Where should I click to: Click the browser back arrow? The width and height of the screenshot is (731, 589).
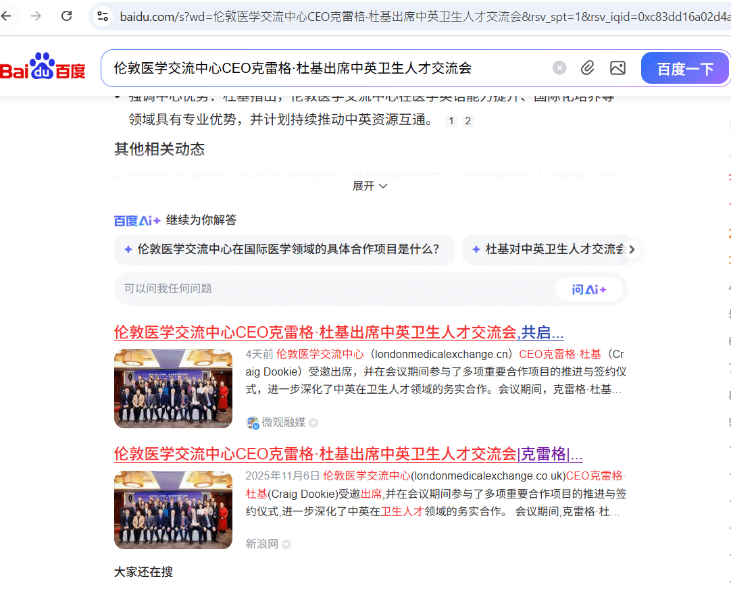click(7, 16)
